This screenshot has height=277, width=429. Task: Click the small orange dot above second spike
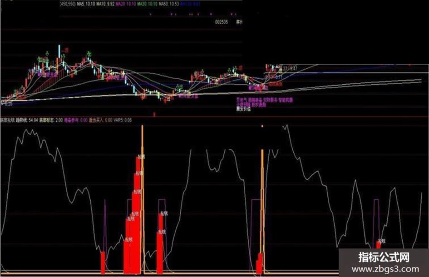coord(262,126)
